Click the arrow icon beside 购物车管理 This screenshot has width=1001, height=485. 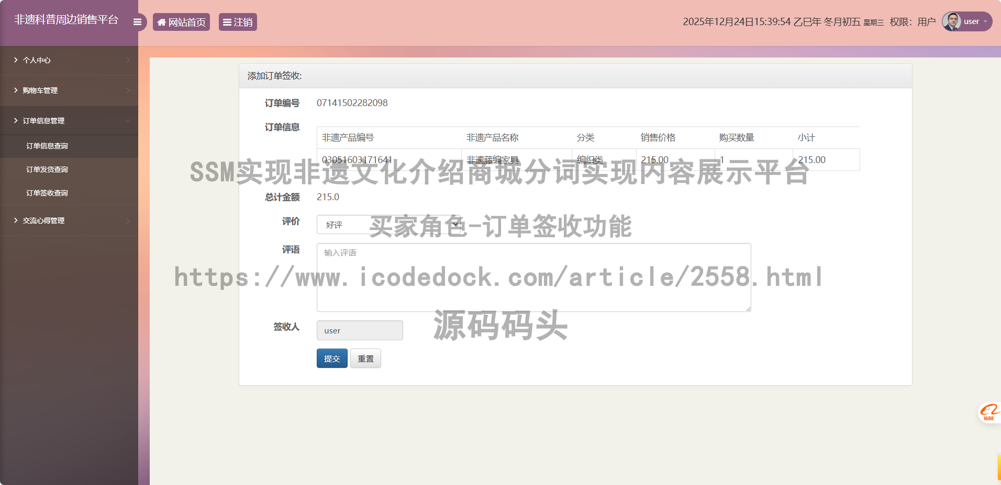pos(16,90)
